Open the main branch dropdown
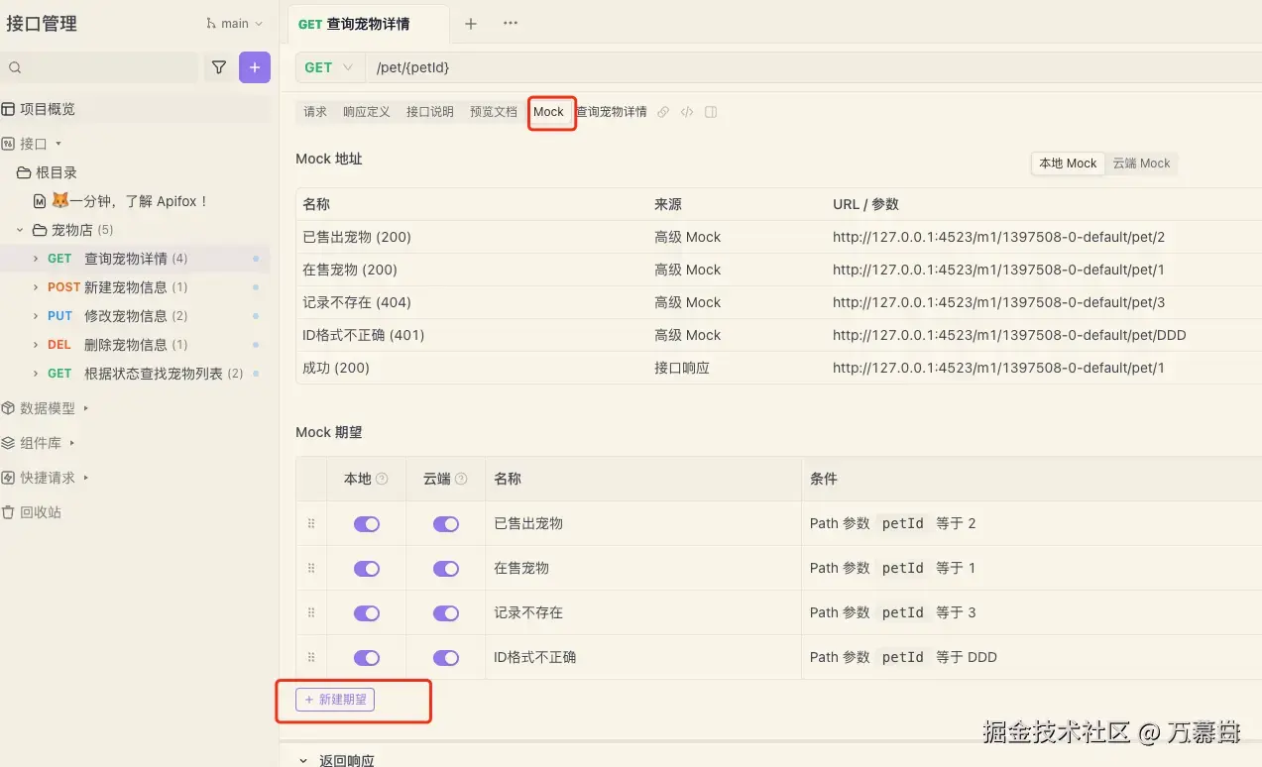The height and width of the screenshot is (767, 1262). point(235,24)
